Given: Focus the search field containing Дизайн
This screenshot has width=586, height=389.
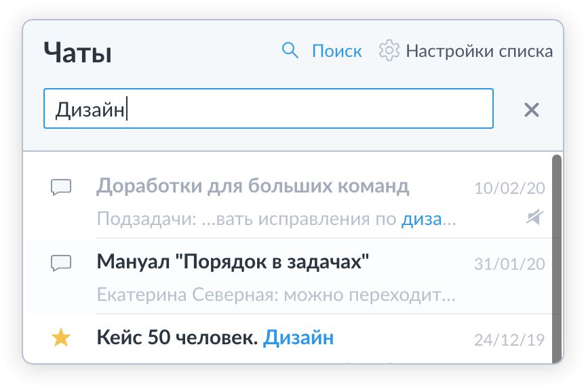Looking at the screenshot, I should 268,108.
